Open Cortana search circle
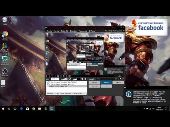170x127 pixels. 9,109
